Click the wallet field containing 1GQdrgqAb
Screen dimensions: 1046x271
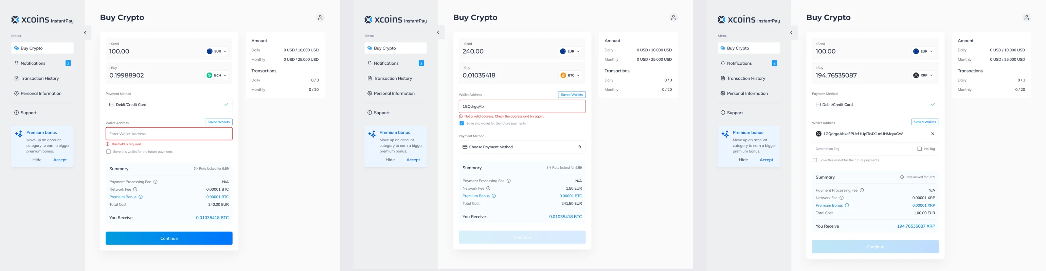pos(522,106)
